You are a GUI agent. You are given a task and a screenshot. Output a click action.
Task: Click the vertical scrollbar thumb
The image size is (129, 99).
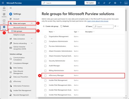pyautogui.click(x=126, y=20)
